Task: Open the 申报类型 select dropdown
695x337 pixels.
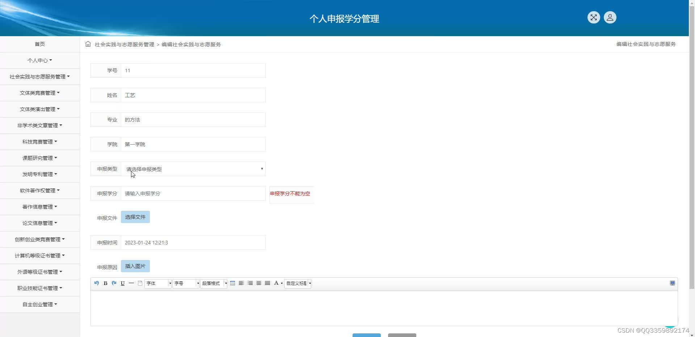Action: click(193, 169)
